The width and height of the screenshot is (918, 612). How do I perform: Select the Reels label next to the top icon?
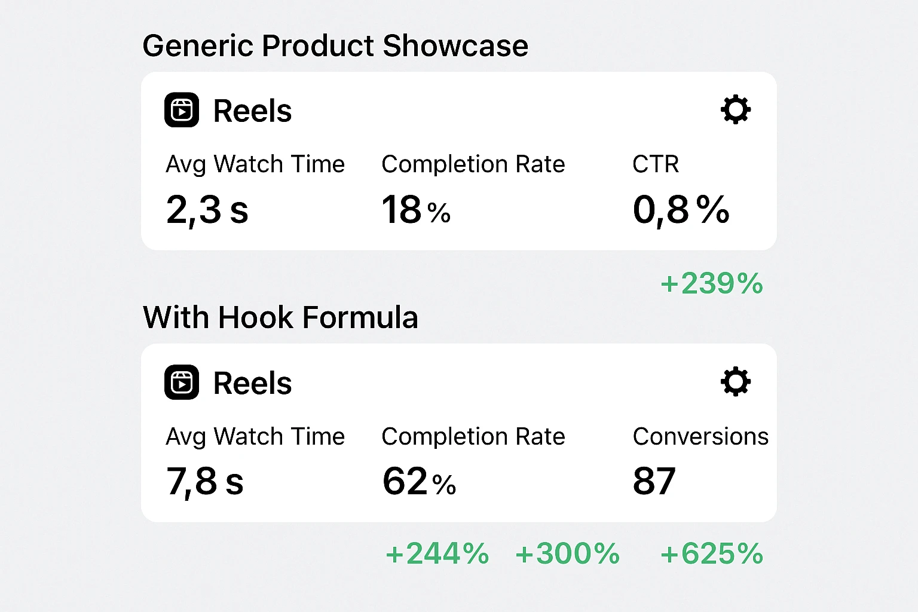pos(252,111)
